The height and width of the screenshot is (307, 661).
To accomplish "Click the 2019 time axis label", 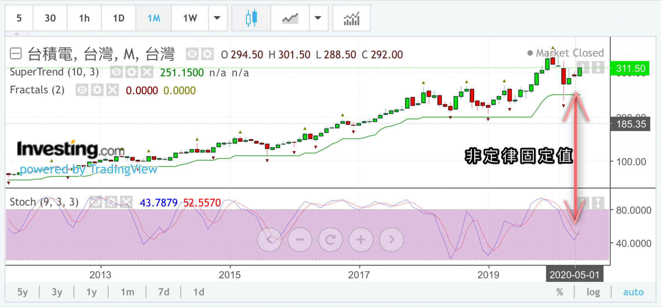I will (x=488, y=275).
